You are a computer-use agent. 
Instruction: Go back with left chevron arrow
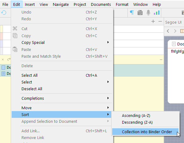point(168,31)
